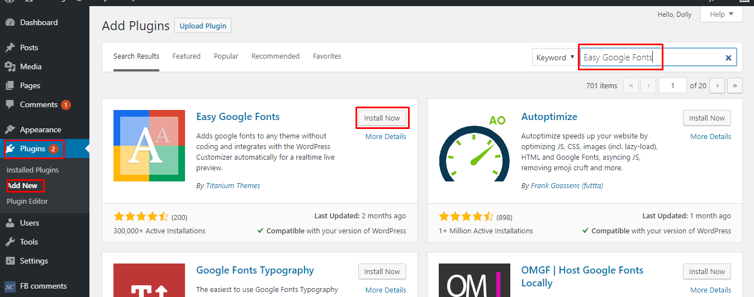Switch to the Recommended tab
This screenshot has width=754, height=297.
[x=276, y=56]
